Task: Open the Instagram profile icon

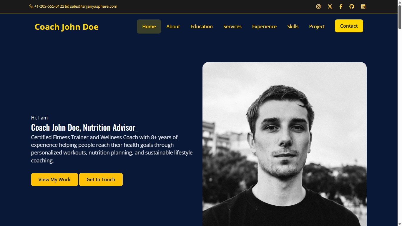Action: (x=318, y=6)
